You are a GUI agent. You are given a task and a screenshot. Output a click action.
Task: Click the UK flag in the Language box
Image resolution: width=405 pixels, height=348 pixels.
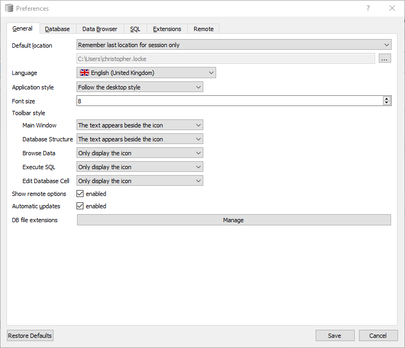click(x=84, y=73)
